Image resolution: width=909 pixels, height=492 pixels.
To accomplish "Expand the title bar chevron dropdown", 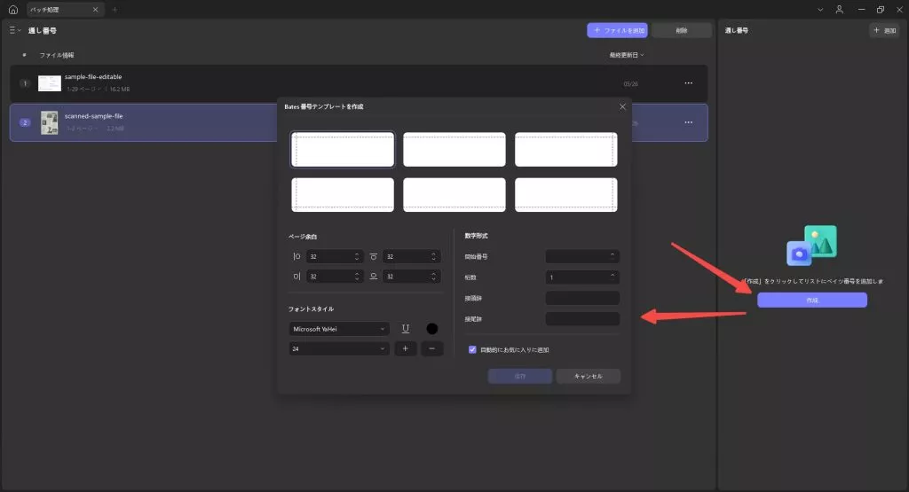I will click(820, 9).
